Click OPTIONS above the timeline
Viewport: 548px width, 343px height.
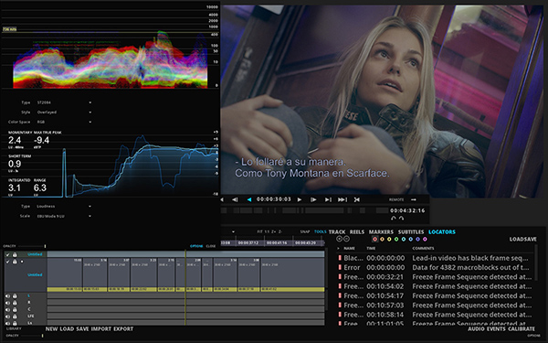tap(196, 246)
